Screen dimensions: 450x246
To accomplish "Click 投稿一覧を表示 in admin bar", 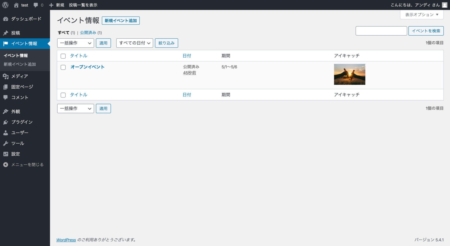I will click(x=83, y=5).
